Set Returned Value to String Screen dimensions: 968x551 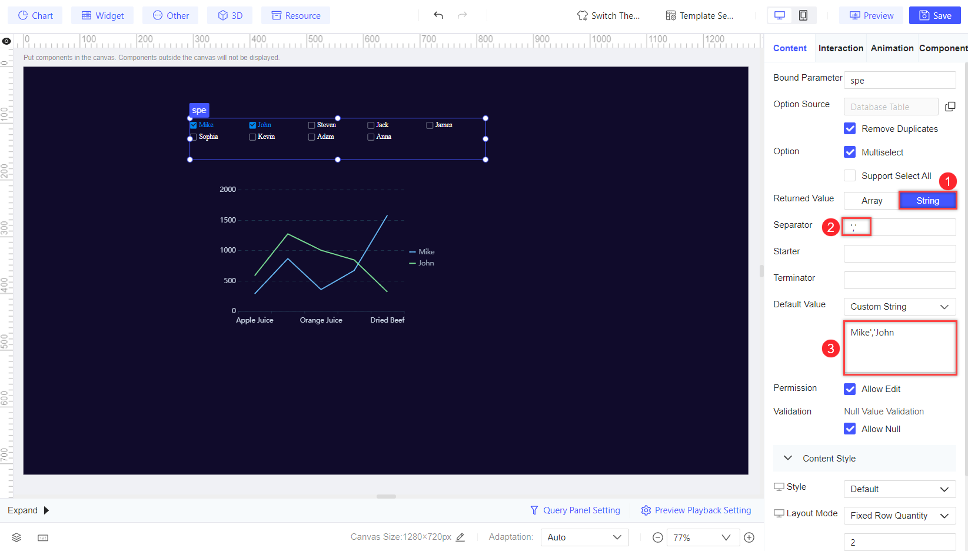coord(928,201)
